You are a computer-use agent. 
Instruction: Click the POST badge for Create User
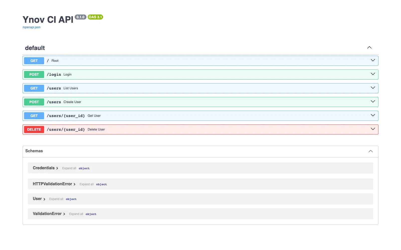[34, 102]
